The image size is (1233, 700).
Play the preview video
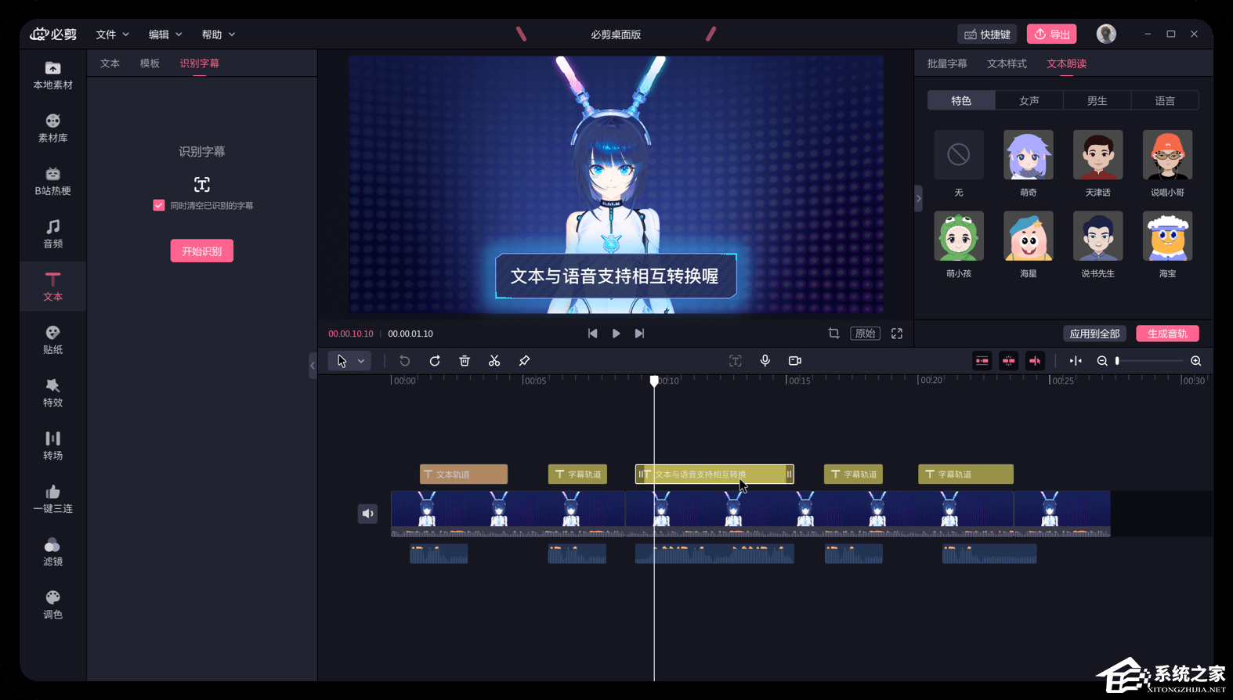[x=616, y=334]
